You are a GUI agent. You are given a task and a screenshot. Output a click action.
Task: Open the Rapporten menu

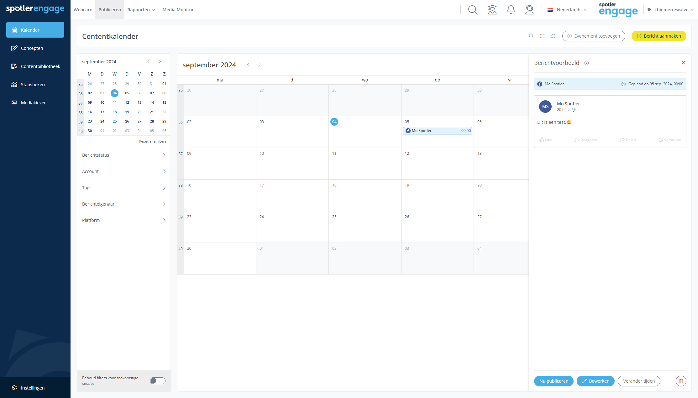141,10
